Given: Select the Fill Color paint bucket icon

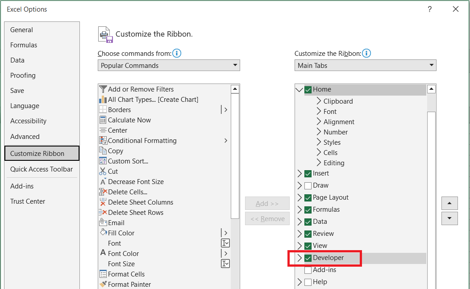Looking at the screenshot, I should pyautogui.click(x=103, y=233).
